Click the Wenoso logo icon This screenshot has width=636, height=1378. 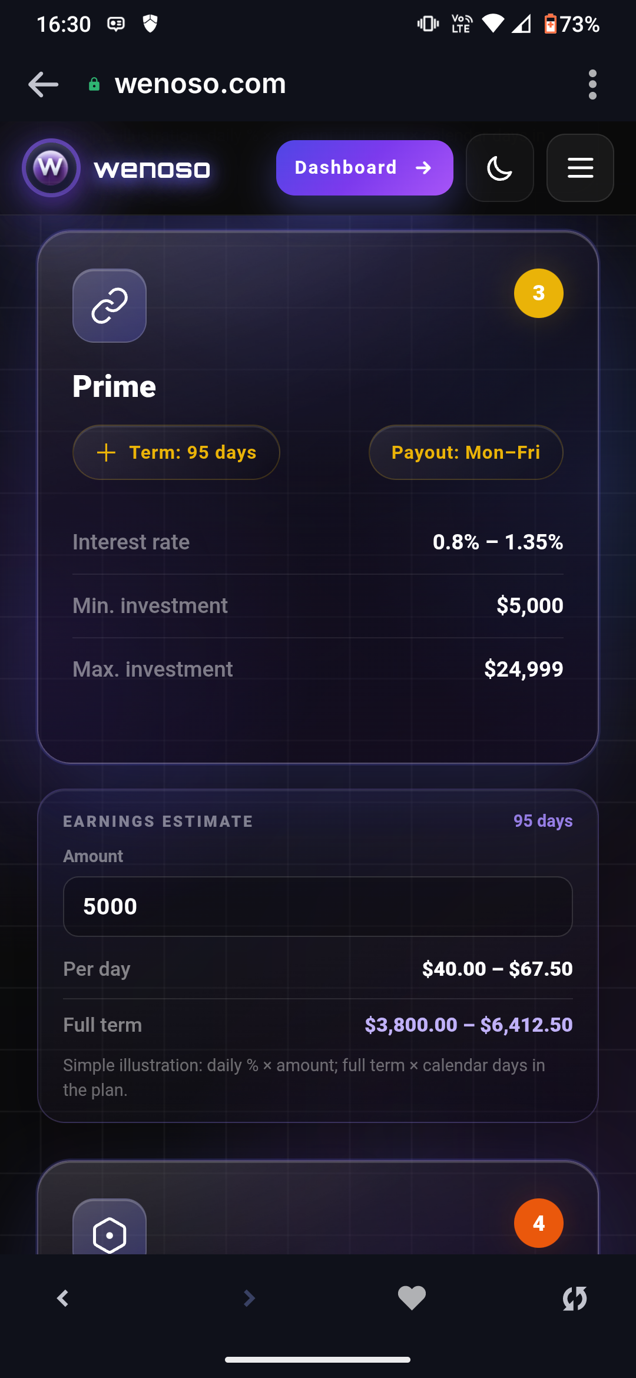click(x=51, y=168)
